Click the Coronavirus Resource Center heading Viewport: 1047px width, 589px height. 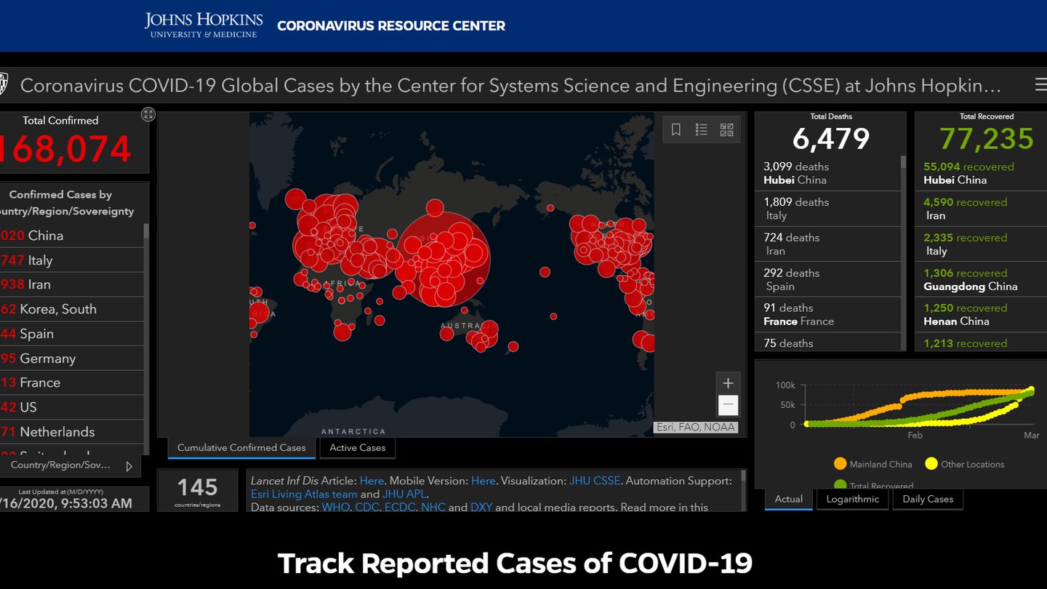(391, 26)
